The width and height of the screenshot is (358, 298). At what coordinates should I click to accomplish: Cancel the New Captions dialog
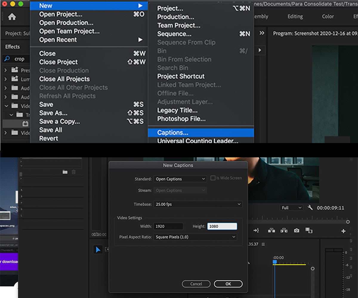tap(196, 284)
